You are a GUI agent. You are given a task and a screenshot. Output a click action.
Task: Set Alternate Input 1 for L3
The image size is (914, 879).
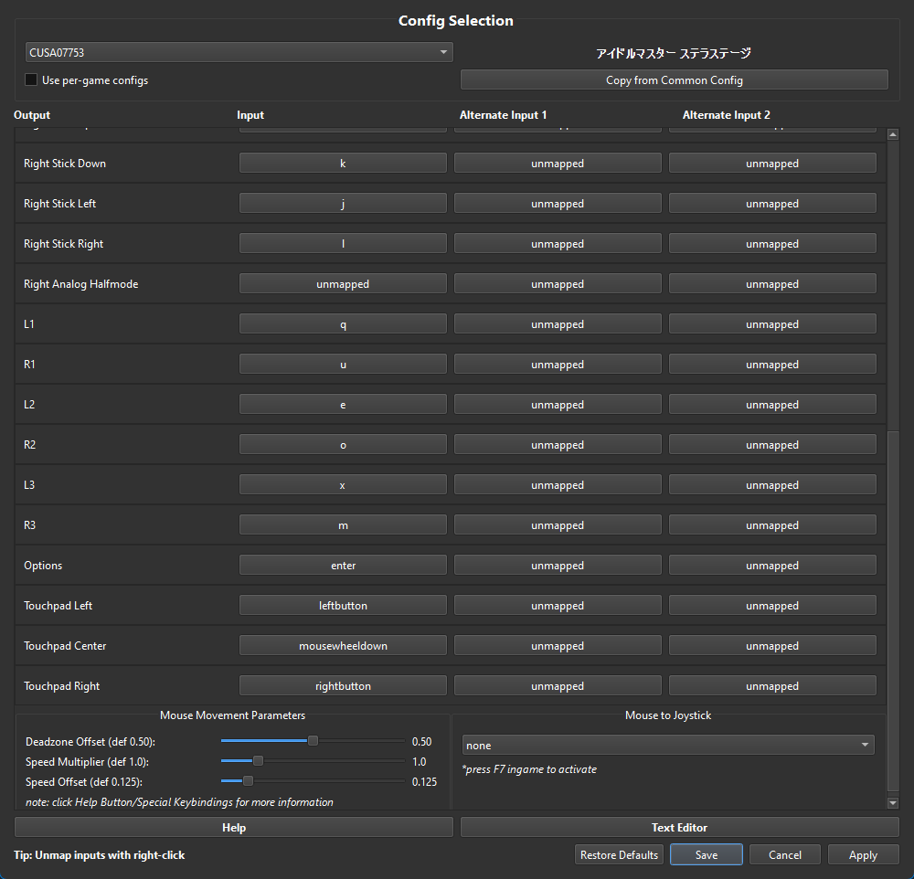click(x=558, y=485)
